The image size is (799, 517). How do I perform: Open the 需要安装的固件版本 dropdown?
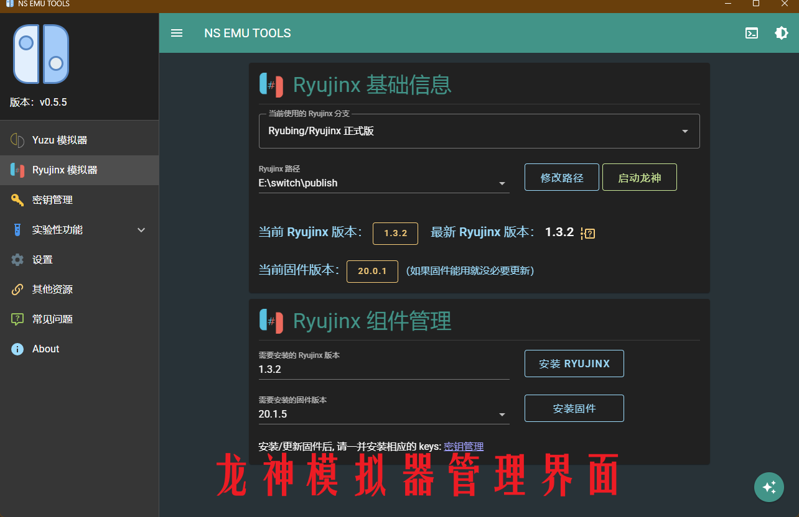[502, 414]
